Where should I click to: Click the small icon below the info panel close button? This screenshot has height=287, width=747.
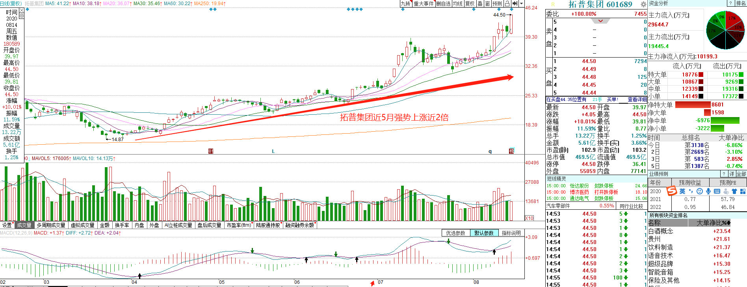(22, 16)
